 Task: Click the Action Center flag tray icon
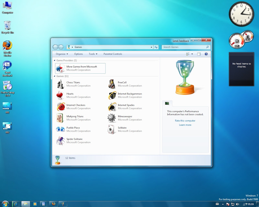click(x=228, y=204)
